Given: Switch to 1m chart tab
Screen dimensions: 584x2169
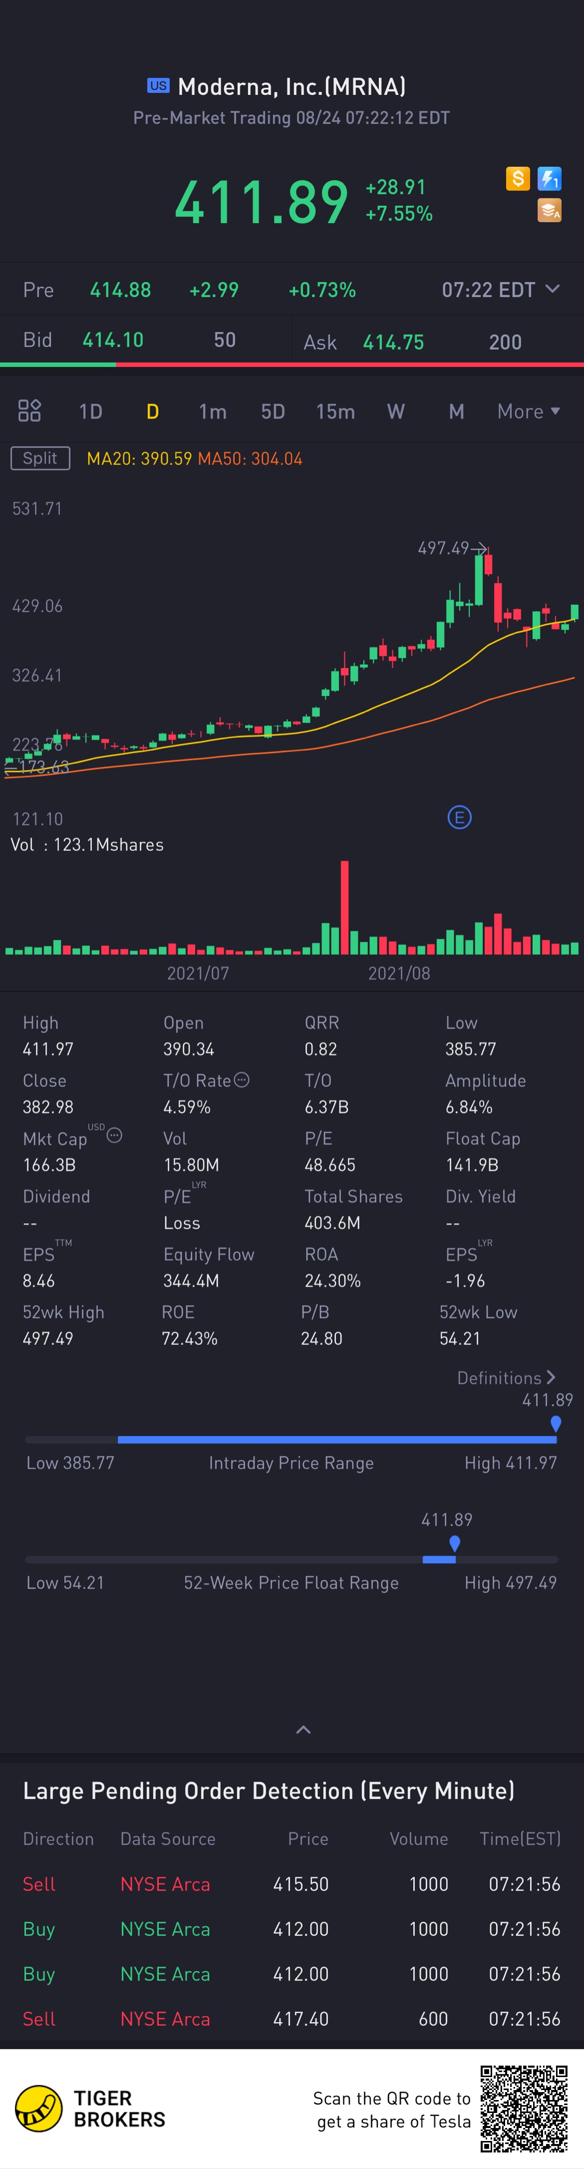Looking at the screenshot, I should click(213, 412).
